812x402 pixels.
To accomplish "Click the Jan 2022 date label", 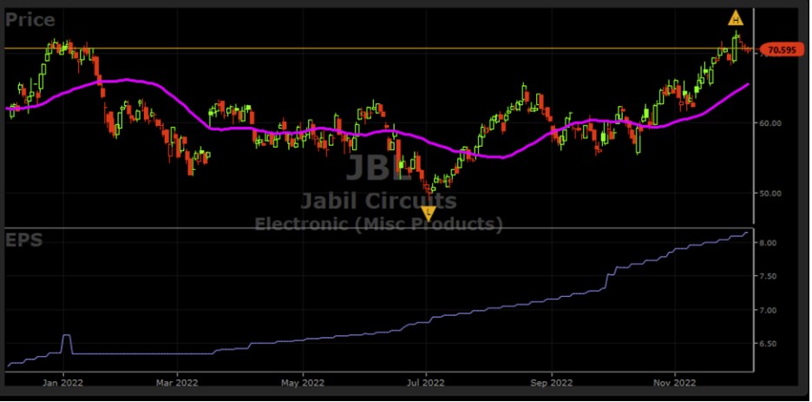I will tap(63, 382).
